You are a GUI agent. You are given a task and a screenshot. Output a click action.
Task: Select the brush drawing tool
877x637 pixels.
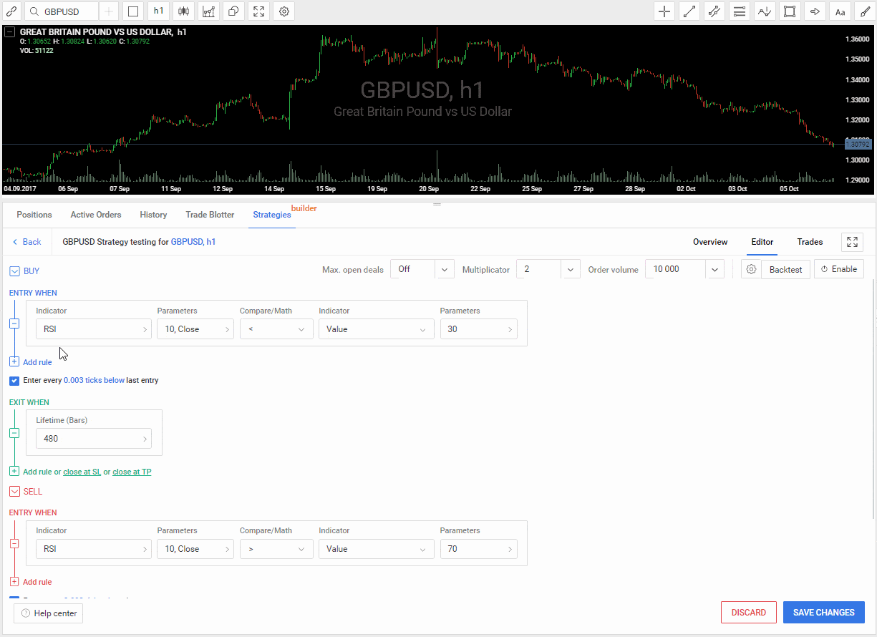pyautogui.click(x=865, y=11)
